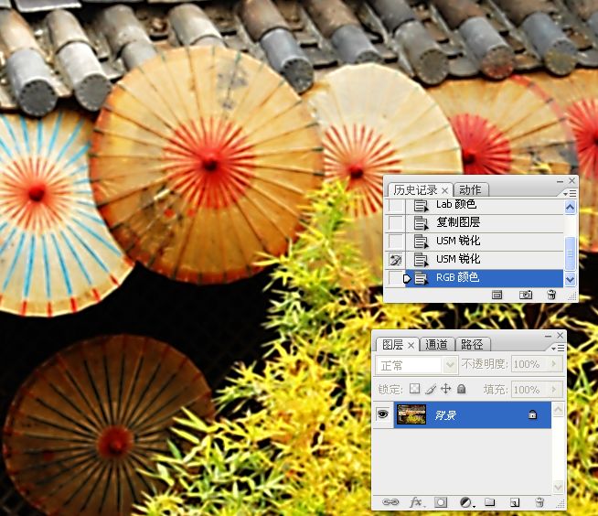
Task: Click Layers panel scrollbar up arrow
Action: [558, 410]
